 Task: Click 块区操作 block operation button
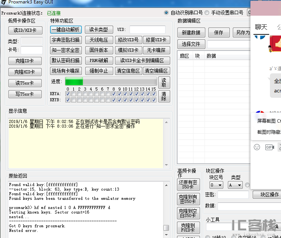point(267,195)
